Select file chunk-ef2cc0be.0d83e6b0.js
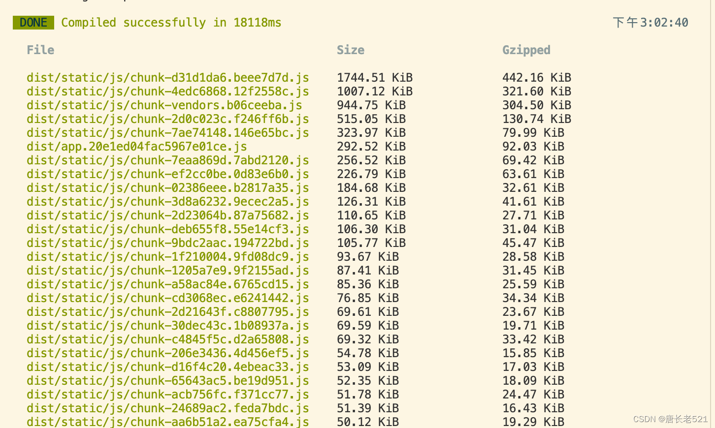Image resolution: width=715 pixels, height=428 pixels. pos(168,174)
